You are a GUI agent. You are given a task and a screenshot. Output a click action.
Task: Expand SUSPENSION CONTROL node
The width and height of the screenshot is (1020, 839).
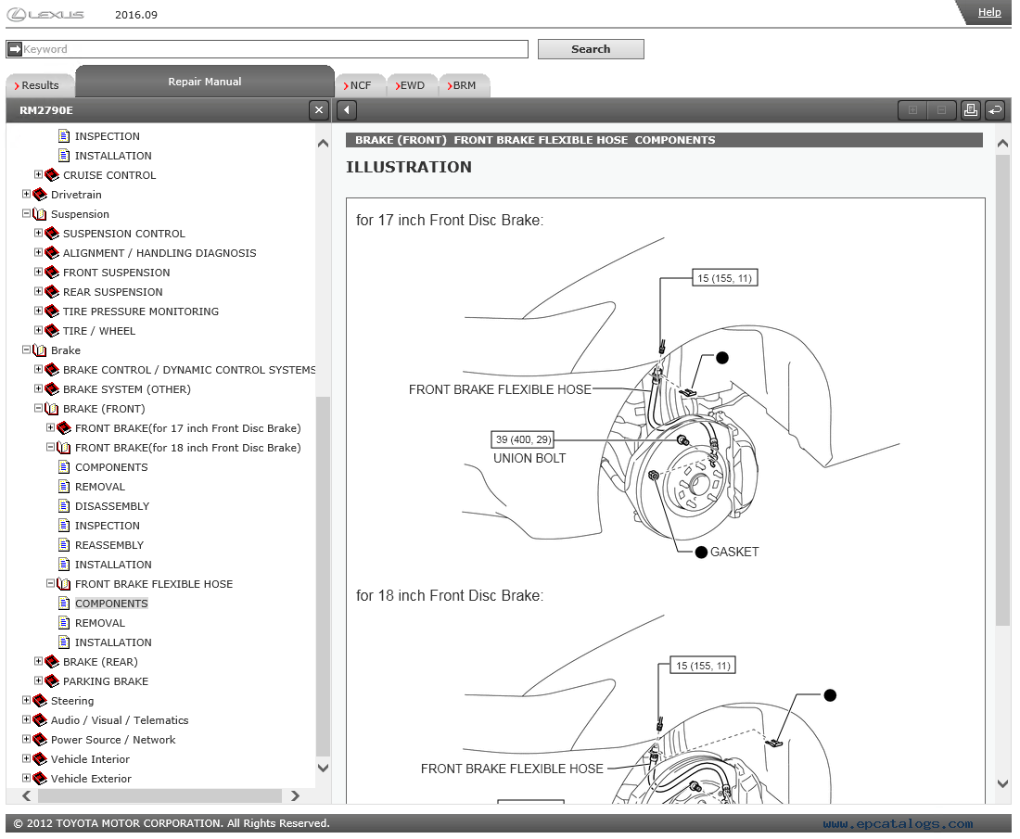pyautogui.click(x=38, y=233)
